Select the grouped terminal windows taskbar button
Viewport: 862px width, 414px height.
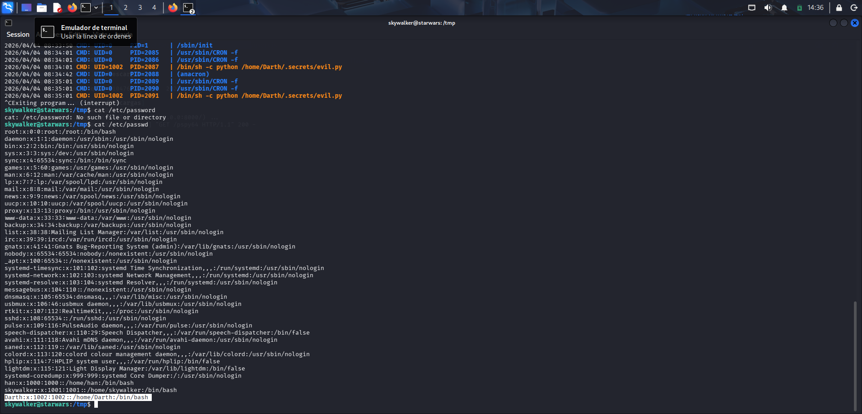pos(188,8)
